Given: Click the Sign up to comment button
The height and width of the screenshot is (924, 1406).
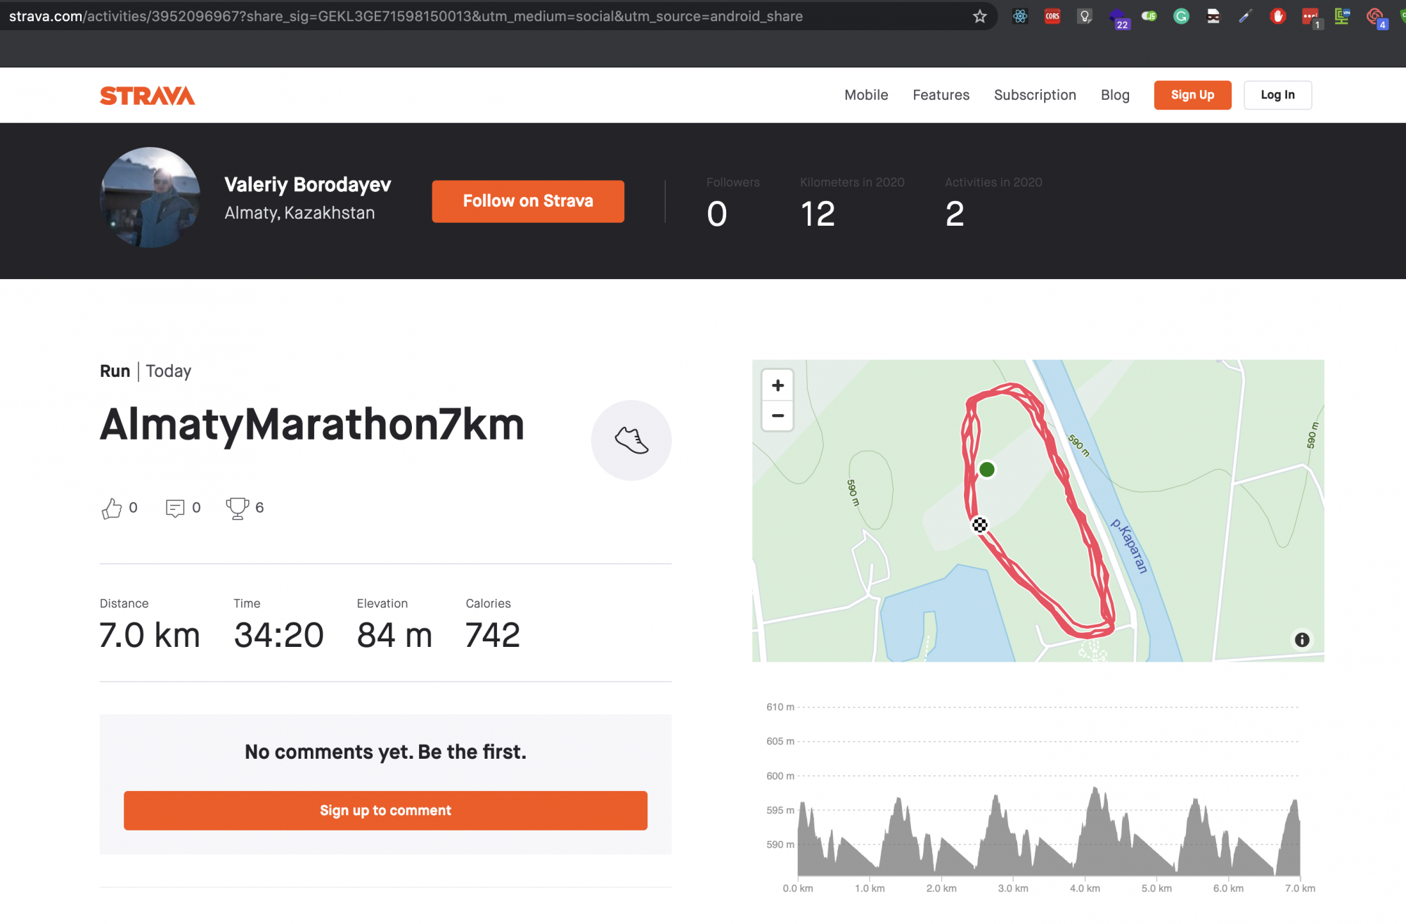Looking at the screenshot, I should click(385, 810).
